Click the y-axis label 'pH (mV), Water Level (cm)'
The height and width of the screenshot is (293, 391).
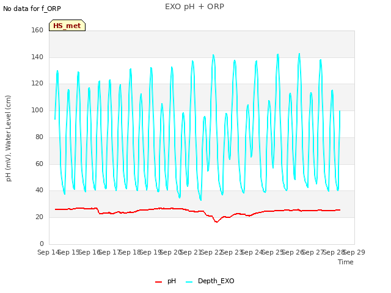click(9, 139)
